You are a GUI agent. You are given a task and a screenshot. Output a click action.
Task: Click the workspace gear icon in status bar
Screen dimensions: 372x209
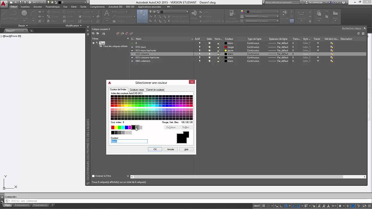[x=340, y=206]
